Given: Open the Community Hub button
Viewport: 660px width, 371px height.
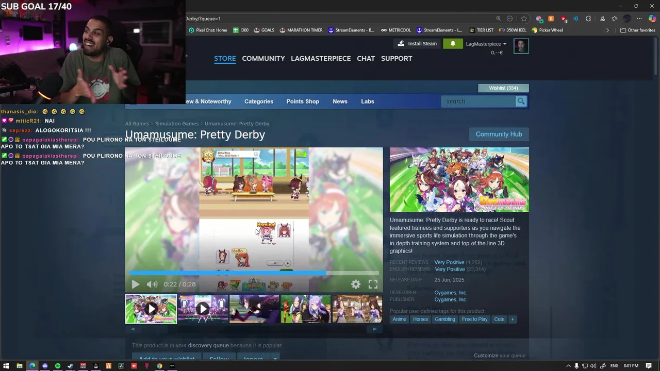Looking at the screenshot, I should coord(499,134).
